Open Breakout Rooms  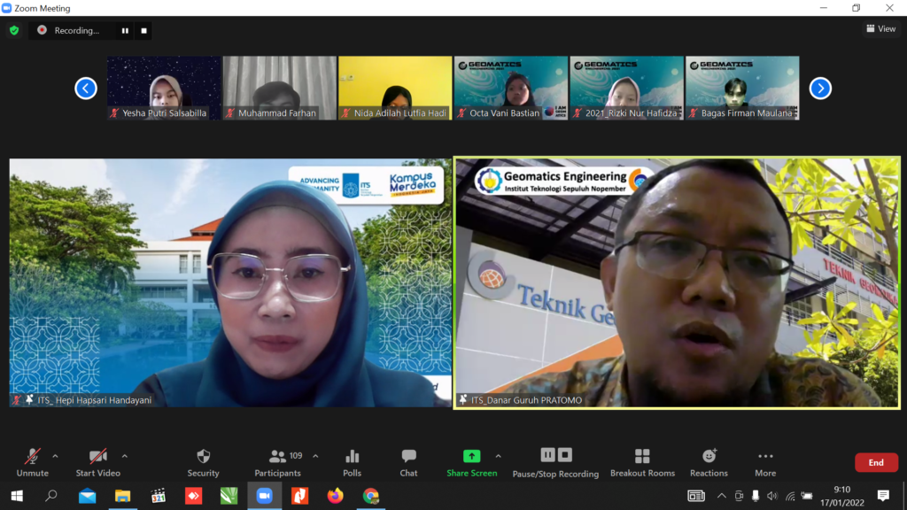[642, 462]
